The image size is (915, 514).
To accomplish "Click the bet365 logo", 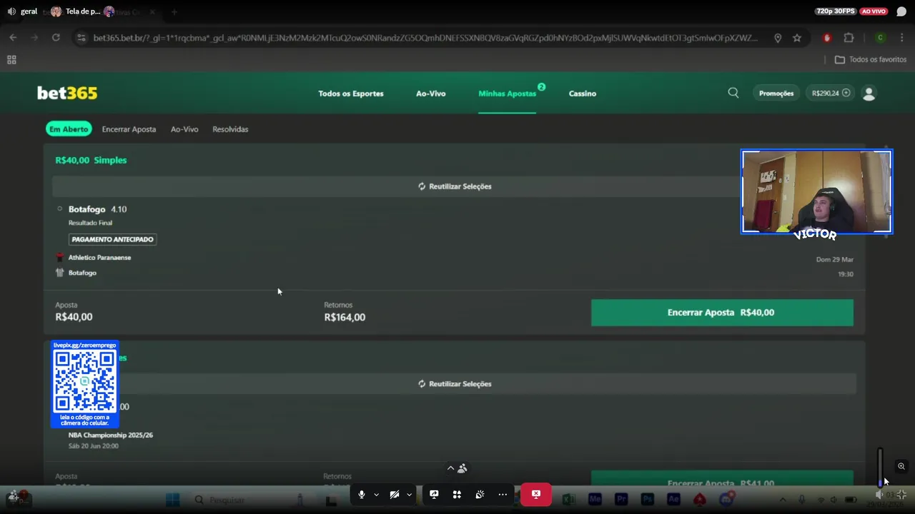I will pos(67,93).
